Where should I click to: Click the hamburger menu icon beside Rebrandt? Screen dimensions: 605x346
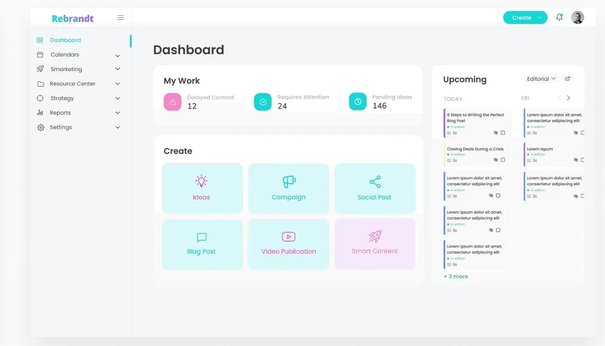[x=120, y=18]
